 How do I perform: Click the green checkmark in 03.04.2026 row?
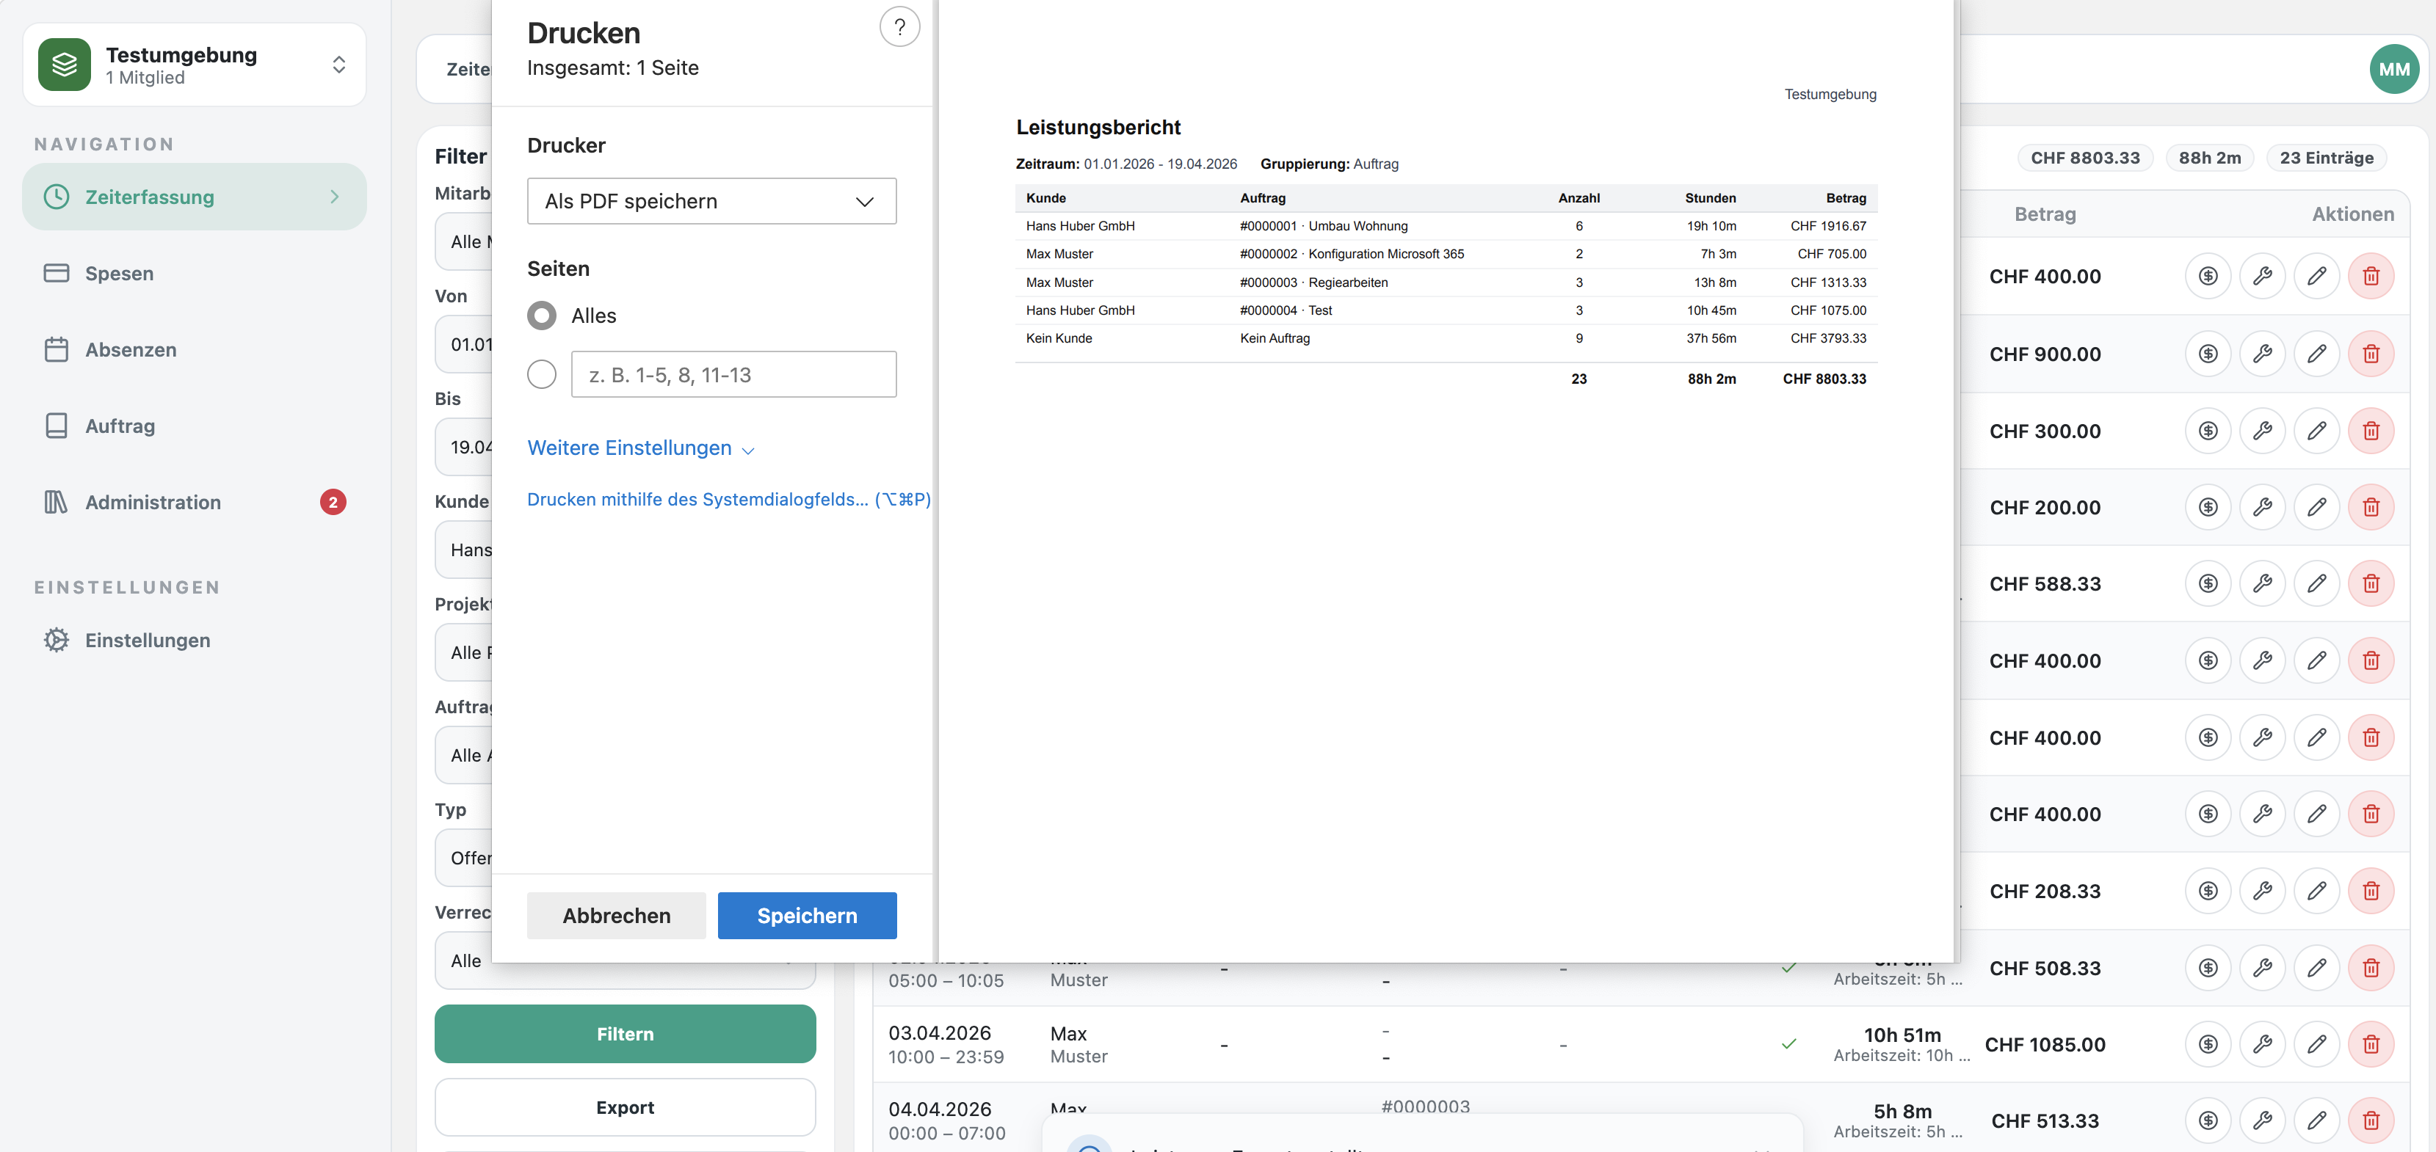click(1788, 1044)
